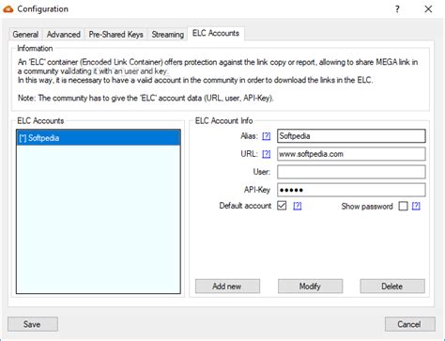Click the title bar help question mark
Image resolution: width=445 pixels, height=341 pixels.
tap(397, 9)
